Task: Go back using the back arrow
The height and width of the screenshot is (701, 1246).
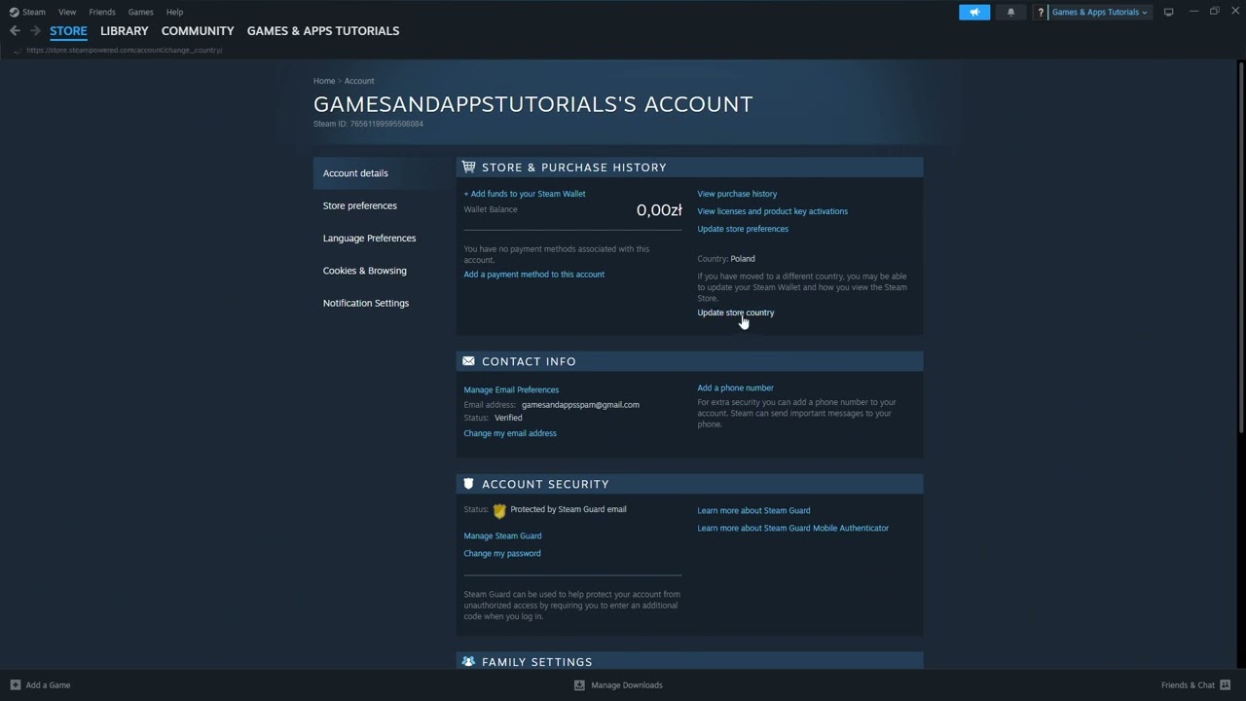Action: 15,31
